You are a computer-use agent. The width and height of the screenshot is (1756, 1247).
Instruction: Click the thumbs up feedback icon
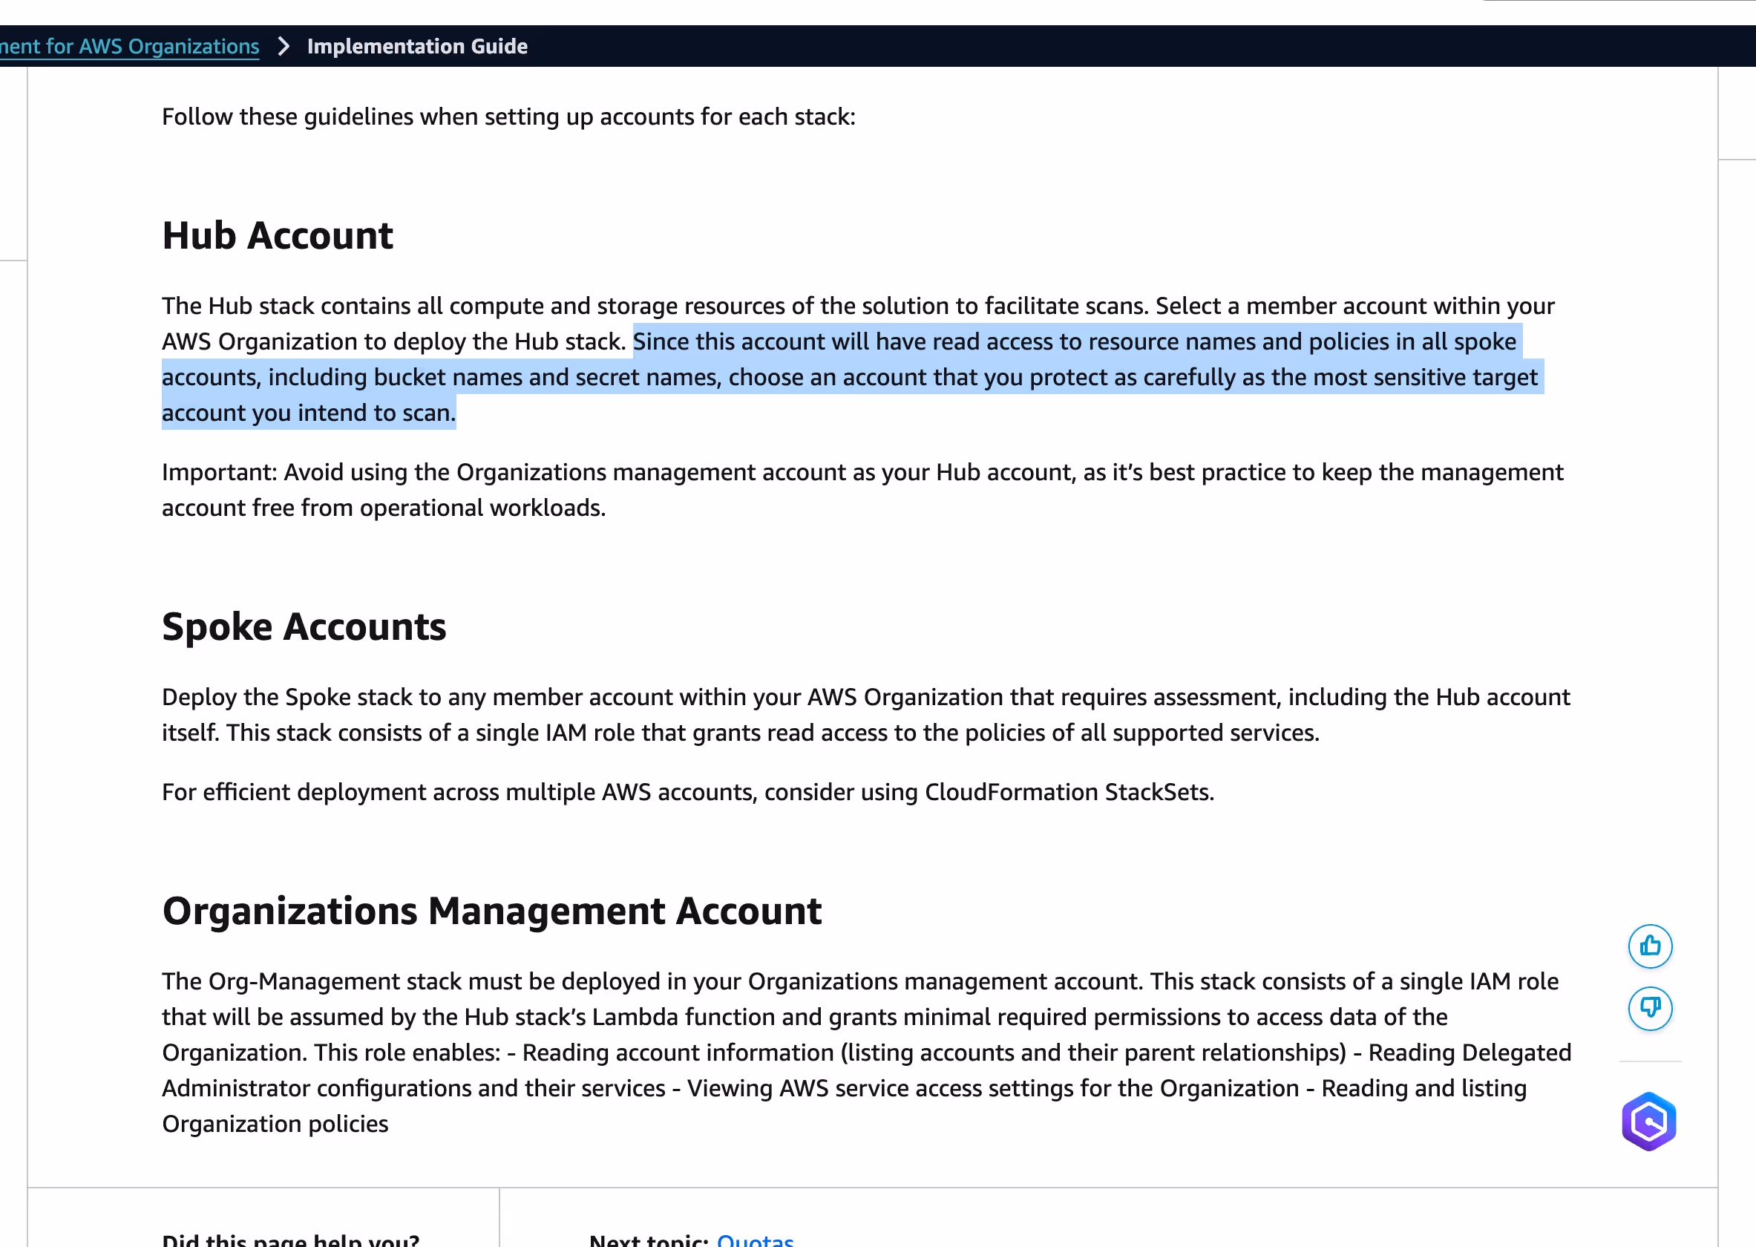[x=1649, y=945]
